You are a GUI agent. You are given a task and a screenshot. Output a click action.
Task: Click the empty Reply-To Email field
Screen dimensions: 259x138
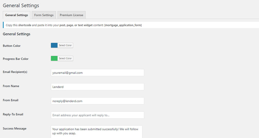[97, 115]
